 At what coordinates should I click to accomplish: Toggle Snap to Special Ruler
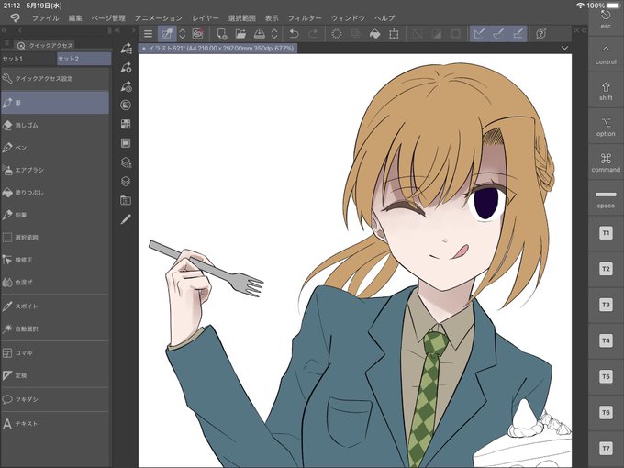click(498, 34)
